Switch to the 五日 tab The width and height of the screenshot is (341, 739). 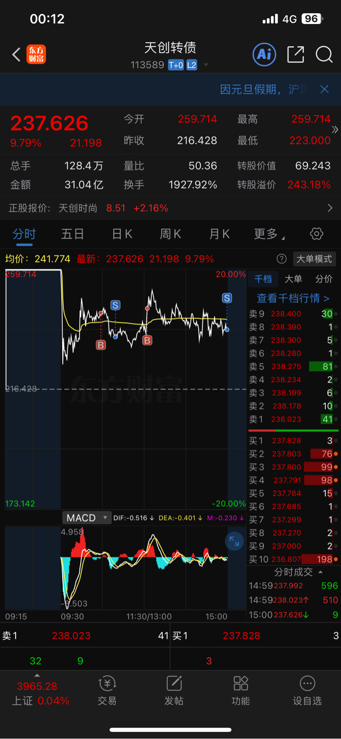73,234
